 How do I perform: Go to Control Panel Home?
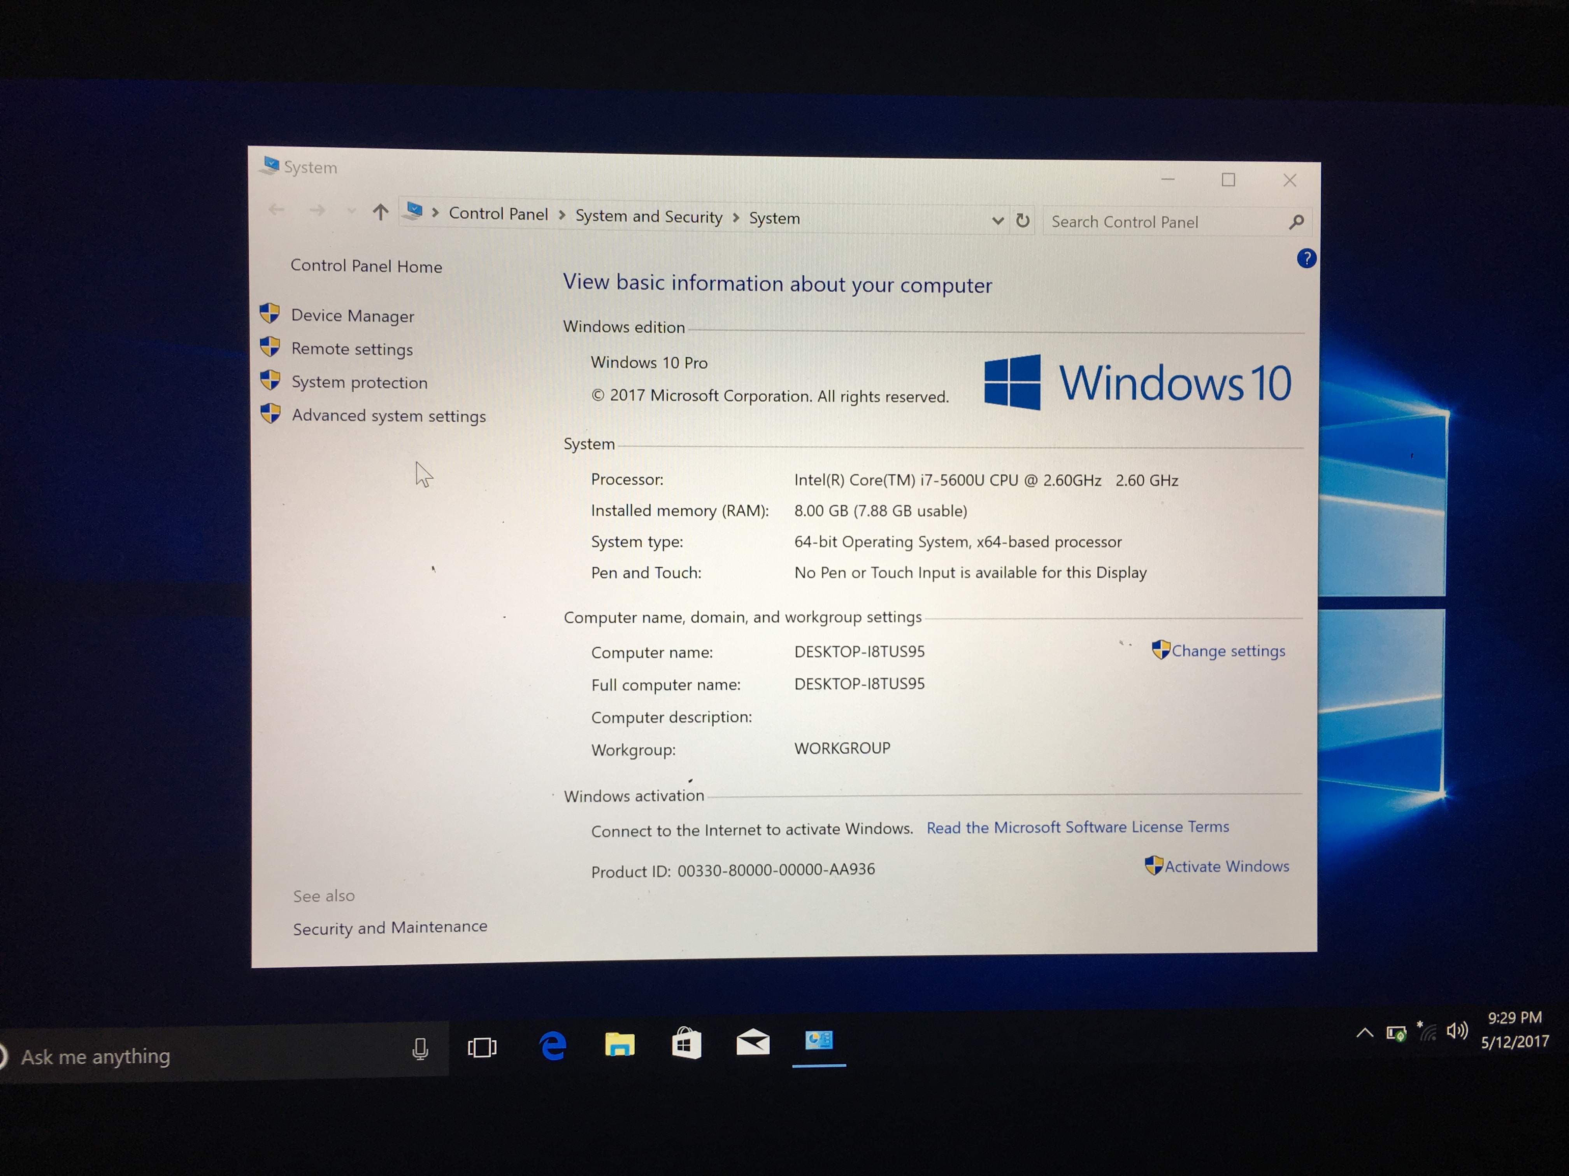(366, 266)
